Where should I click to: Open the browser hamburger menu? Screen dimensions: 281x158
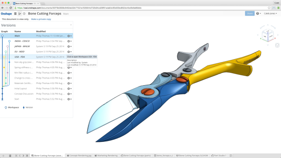point(278,8)
